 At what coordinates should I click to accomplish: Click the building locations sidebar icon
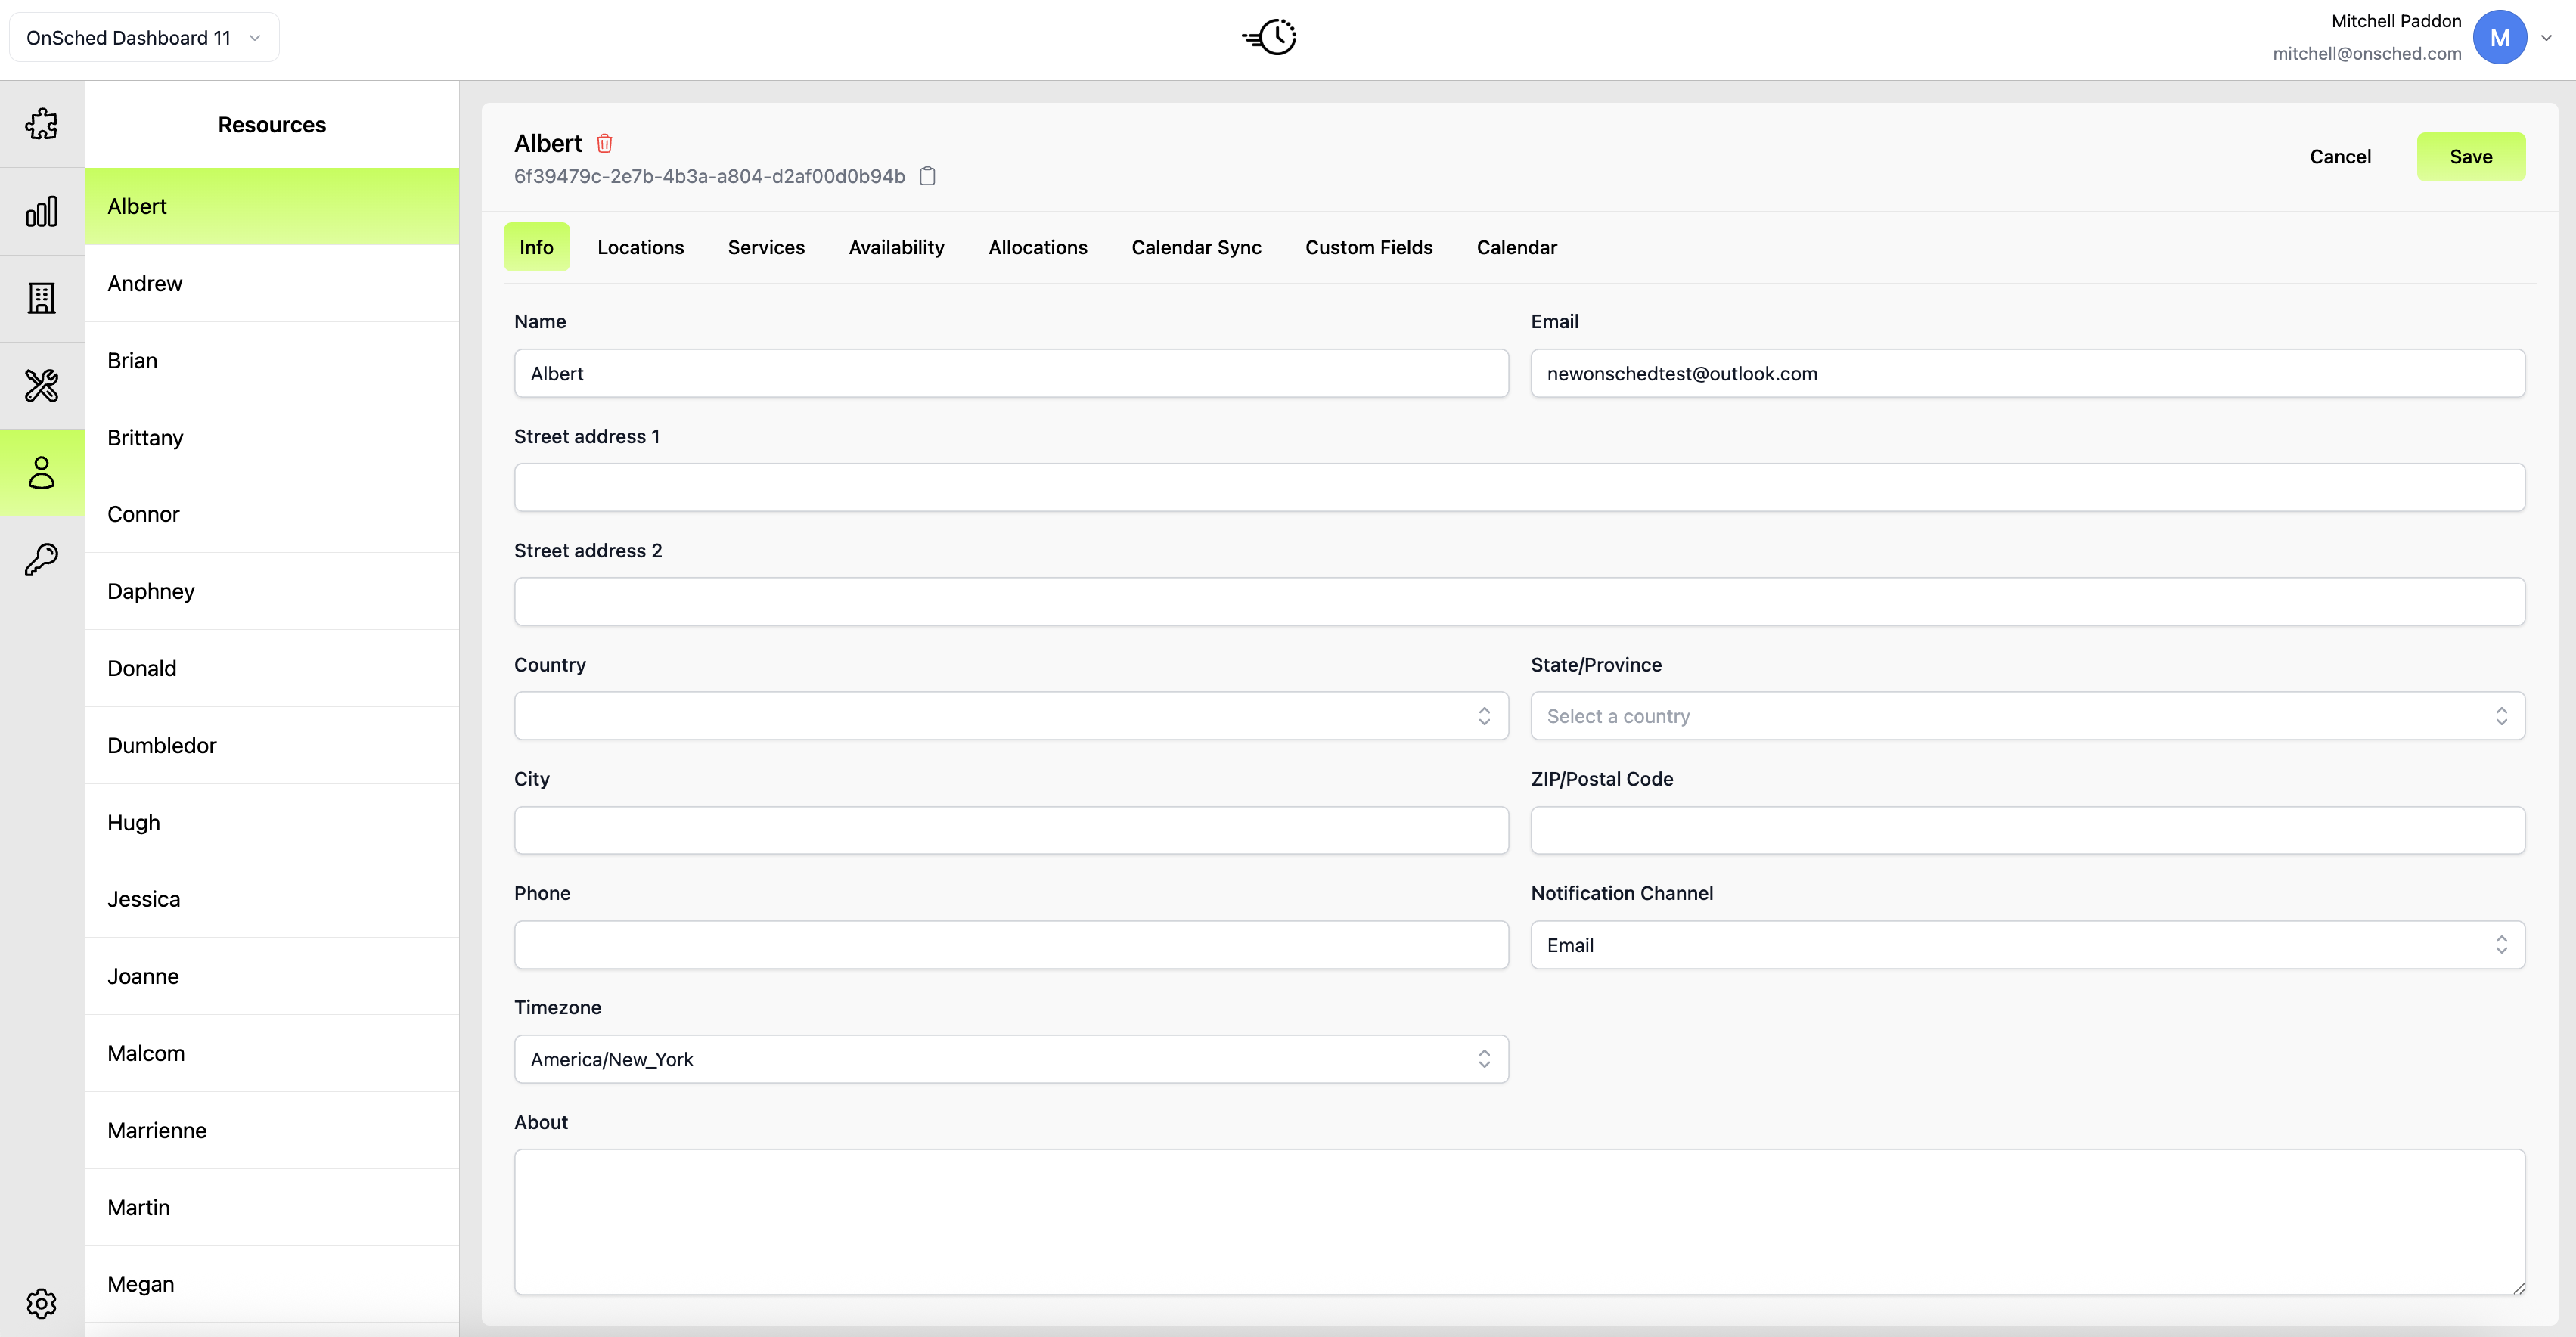click(41, 298)
